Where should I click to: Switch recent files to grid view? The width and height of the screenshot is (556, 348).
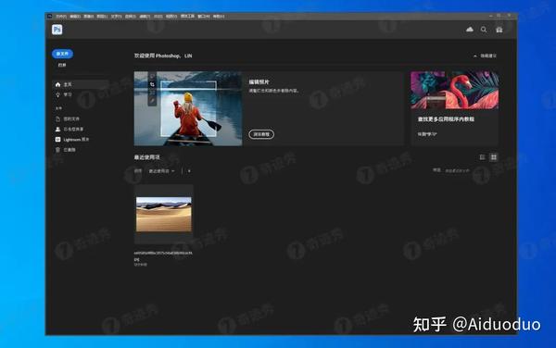tap(494, 157)
